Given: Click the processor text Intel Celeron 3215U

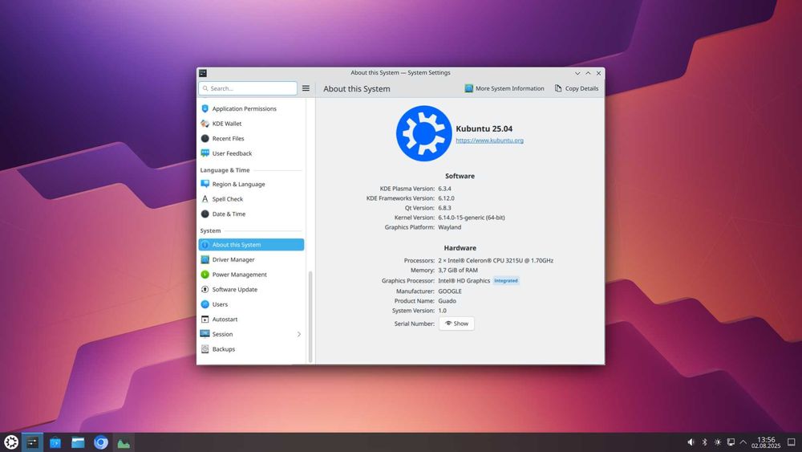Looking at the screenshot, I should click(x=496, y=261).
